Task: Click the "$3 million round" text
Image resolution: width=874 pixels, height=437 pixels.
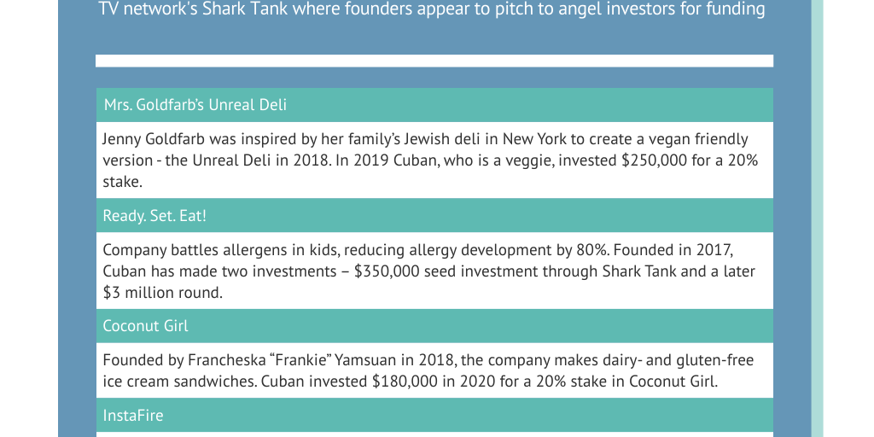Action: click(162, 293)
